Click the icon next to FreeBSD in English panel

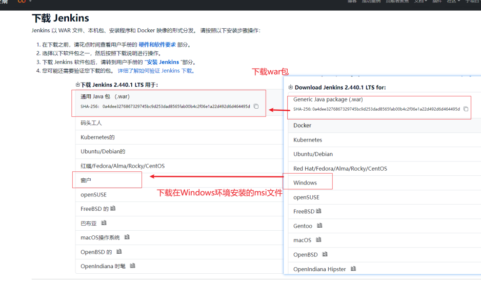click(x=318, y=211)
